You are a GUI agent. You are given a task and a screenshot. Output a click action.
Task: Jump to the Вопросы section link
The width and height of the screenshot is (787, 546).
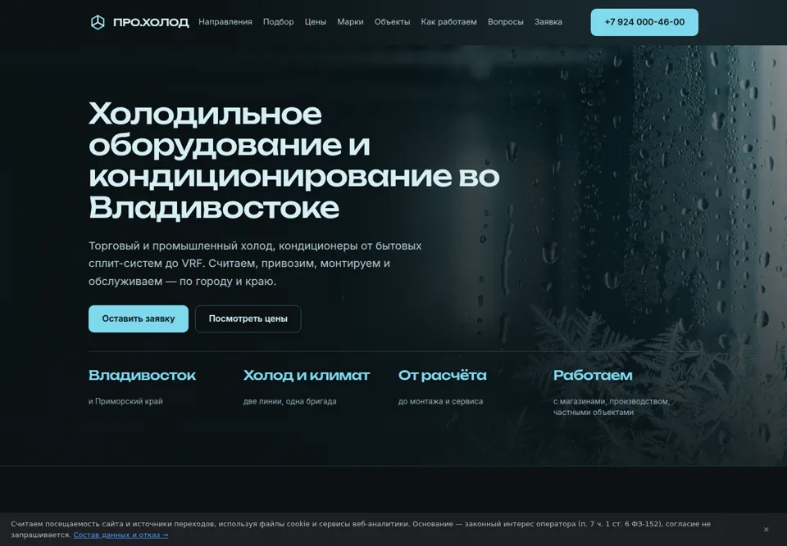[506, 22]
